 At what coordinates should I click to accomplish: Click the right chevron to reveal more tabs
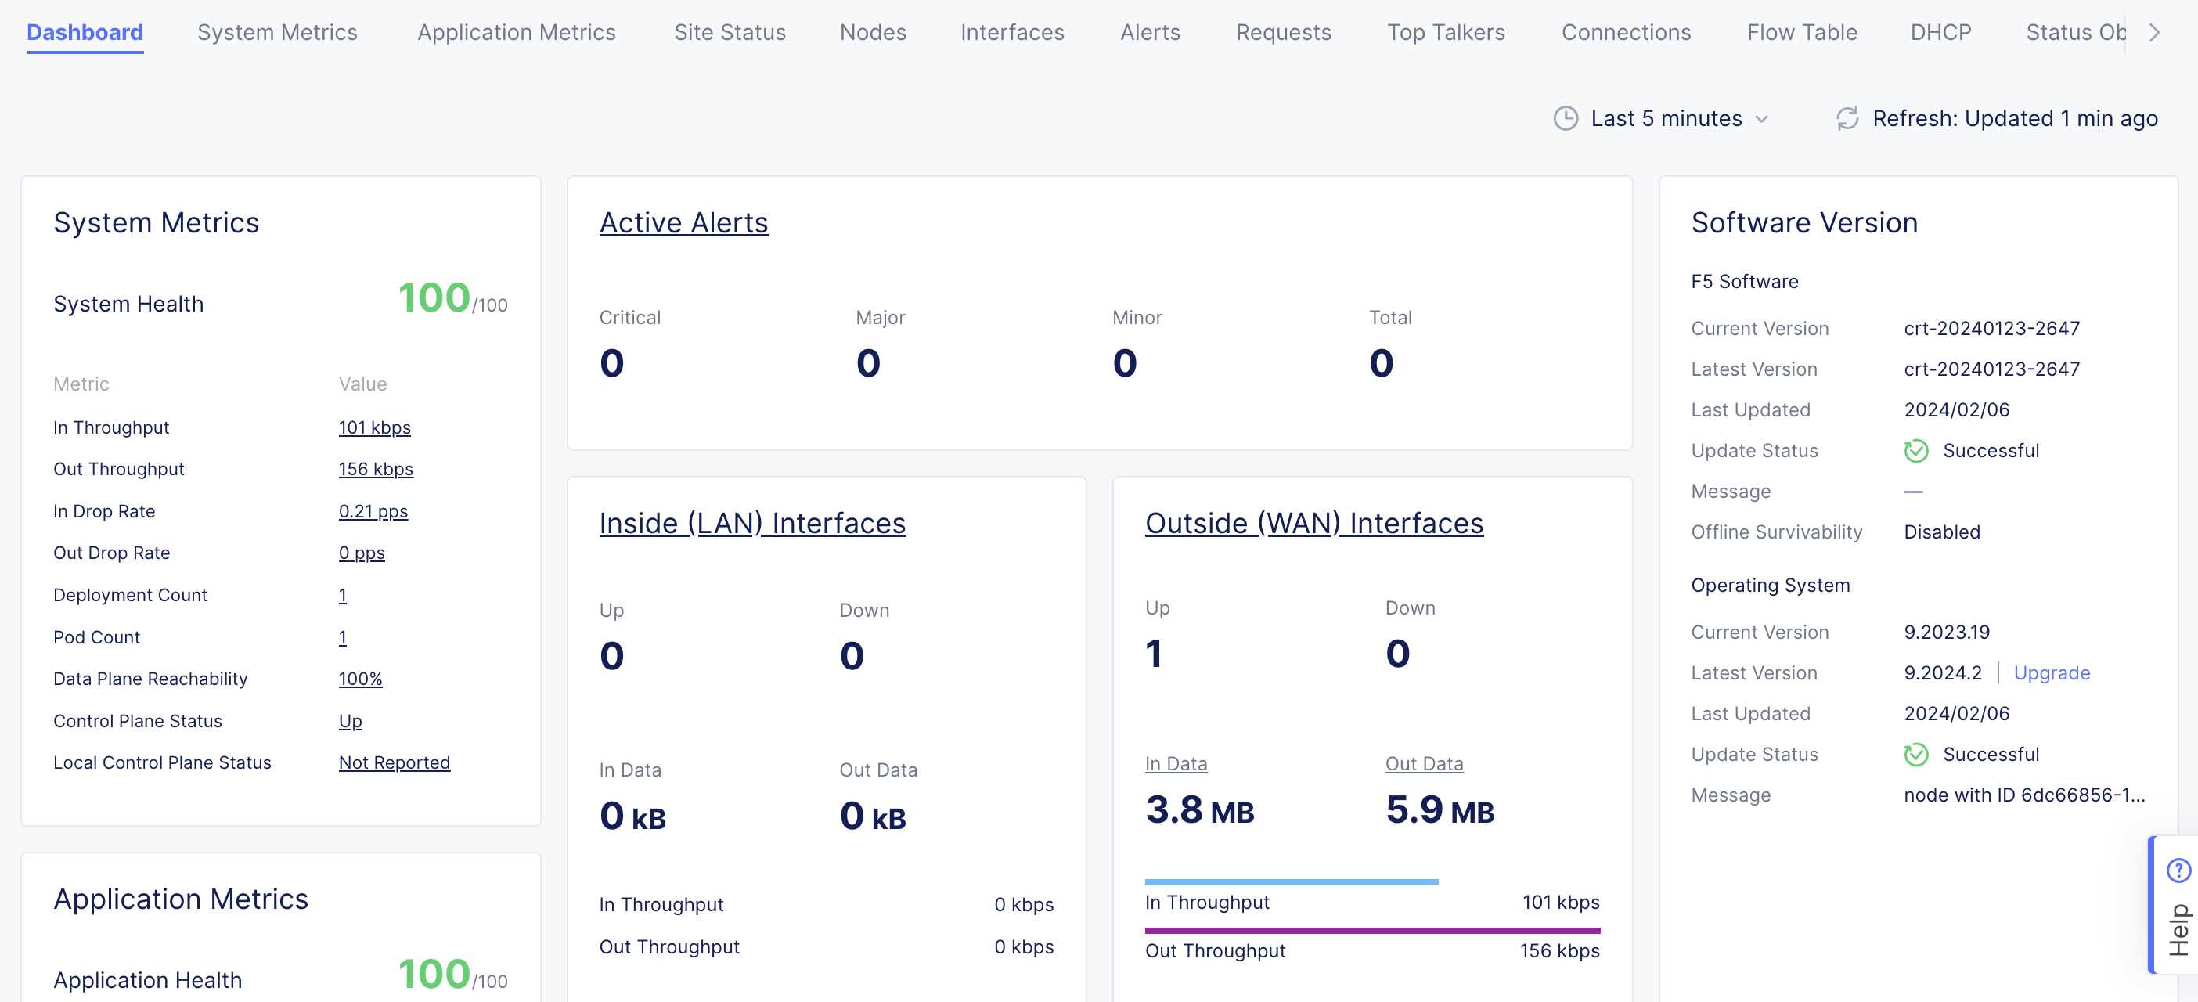[x=2154, y=31]
